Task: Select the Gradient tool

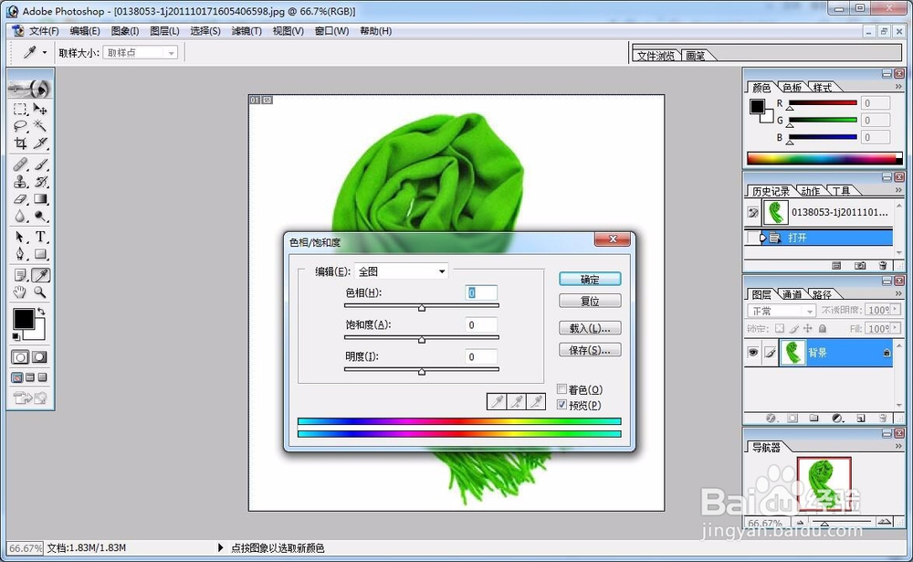Action: [38, 199]
